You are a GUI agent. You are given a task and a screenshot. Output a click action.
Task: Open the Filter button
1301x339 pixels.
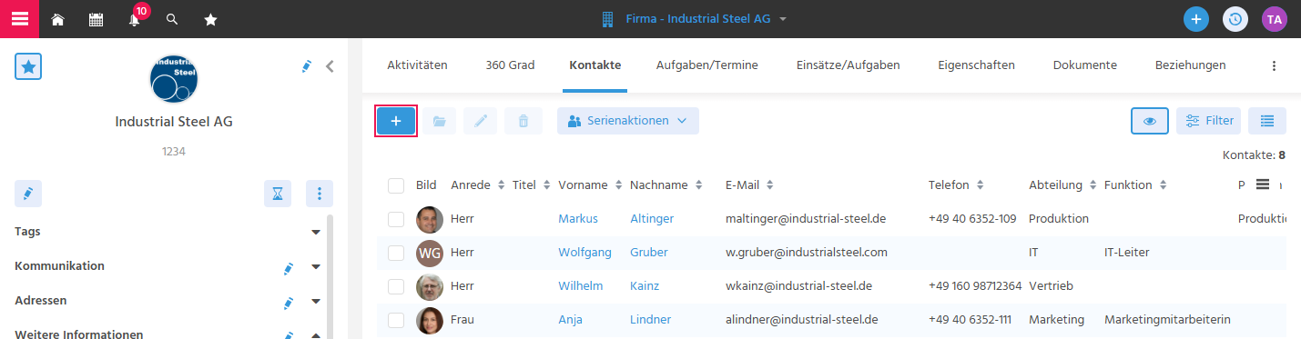coord(1208,121)
